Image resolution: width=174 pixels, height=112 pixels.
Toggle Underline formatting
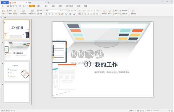coord(52,14)
